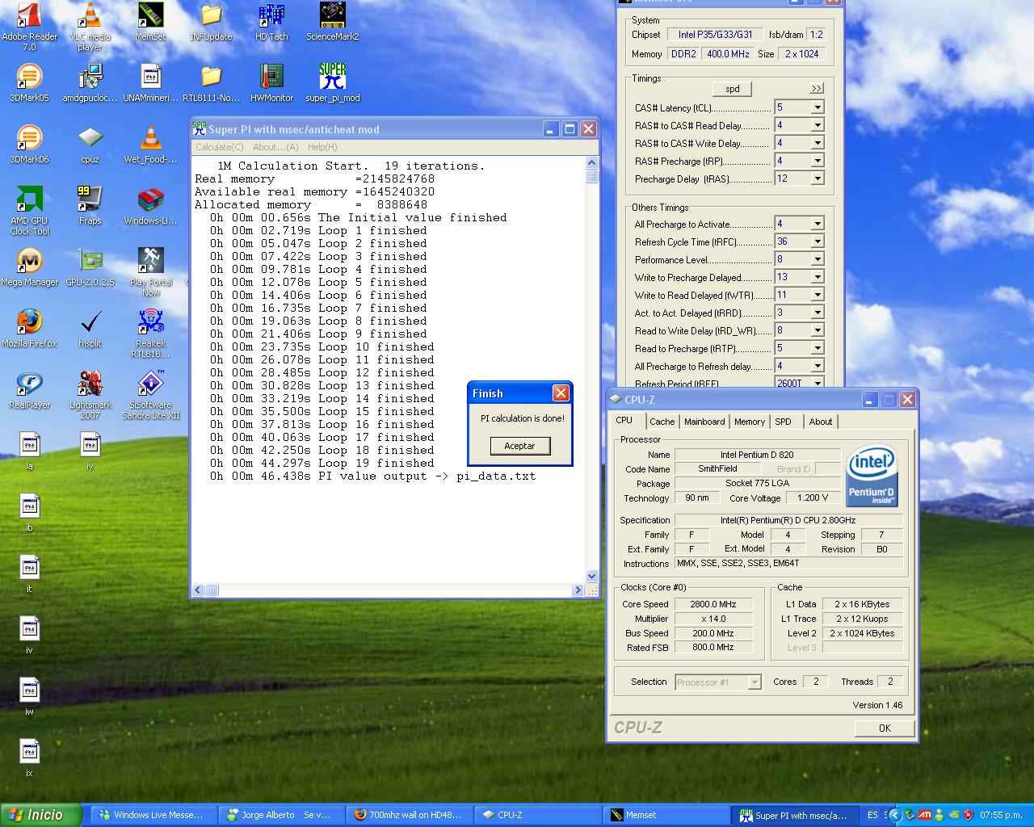Expand CAS# Latency dropdown in Memset
This screenshot has height=827, width=1034.
click(818, 107)
